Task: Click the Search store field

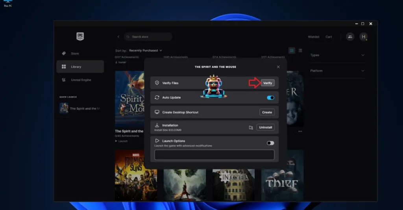Action: (148, 36)
